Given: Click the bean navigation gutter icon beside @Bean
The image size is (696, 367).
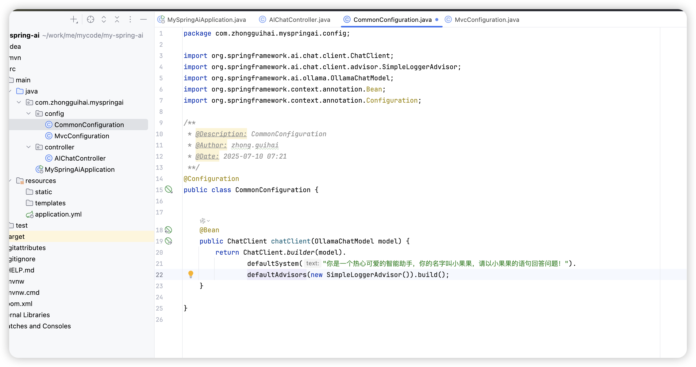Looking at the screenshot, I should click(169, 230).
